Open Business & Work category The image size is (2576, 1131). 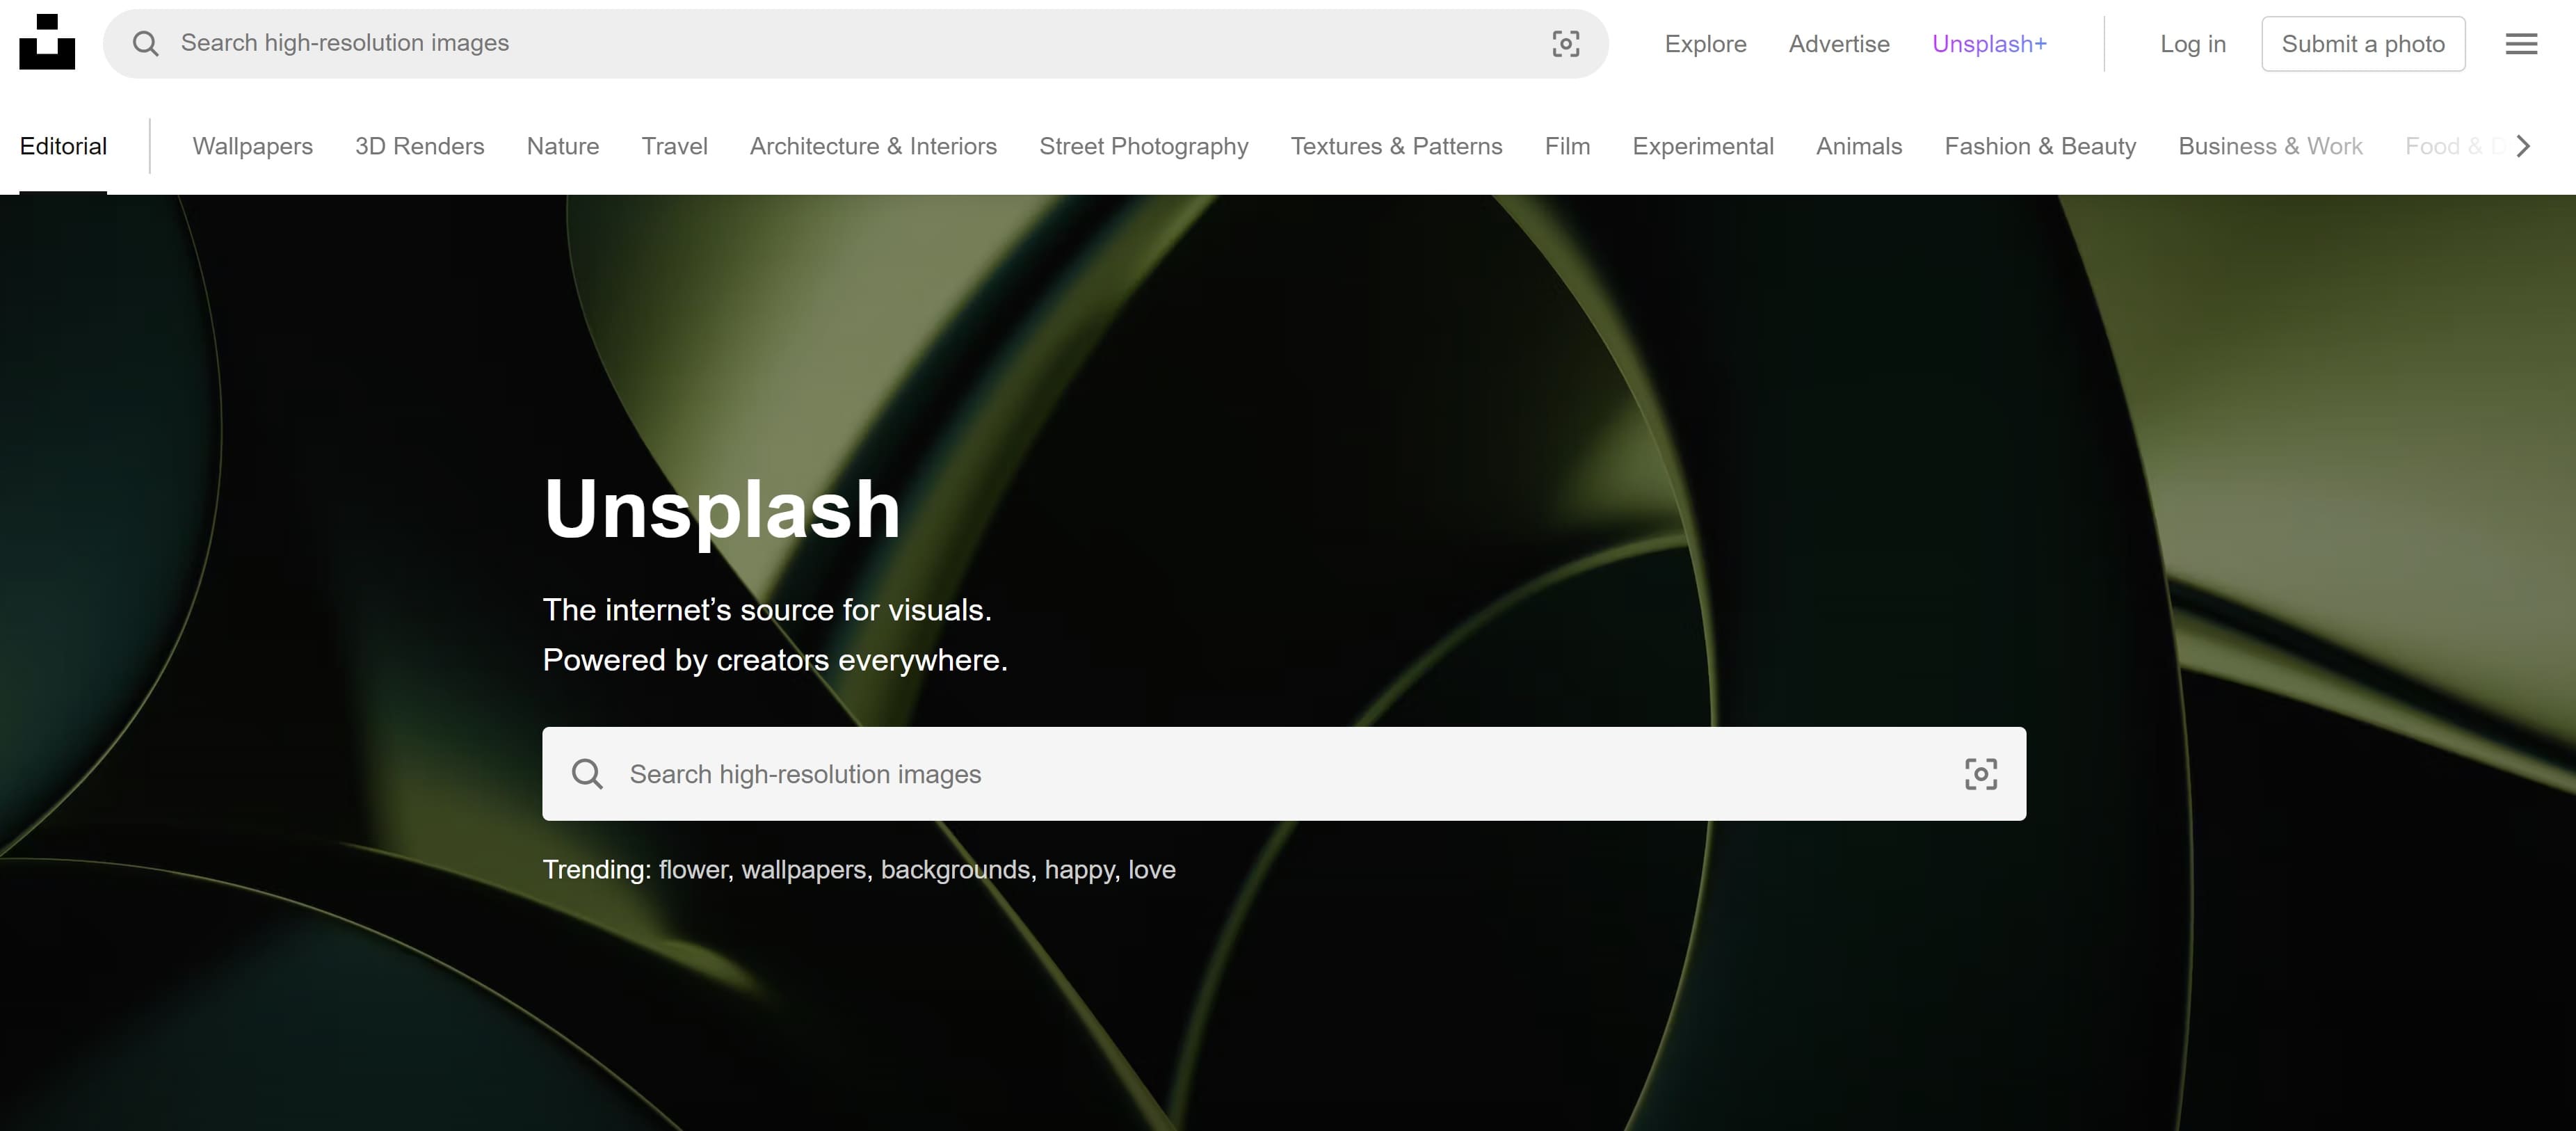(x=2270, y=146)
